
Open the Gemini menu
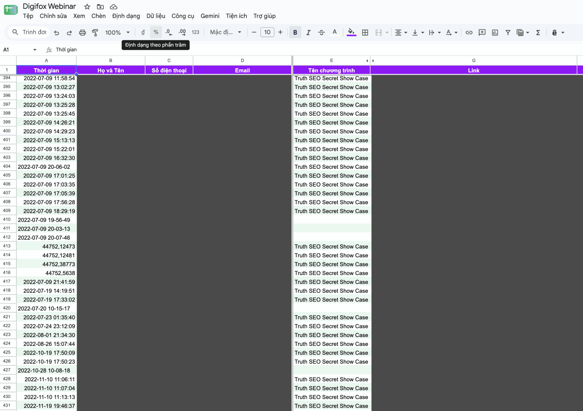[x=210, y=16]
